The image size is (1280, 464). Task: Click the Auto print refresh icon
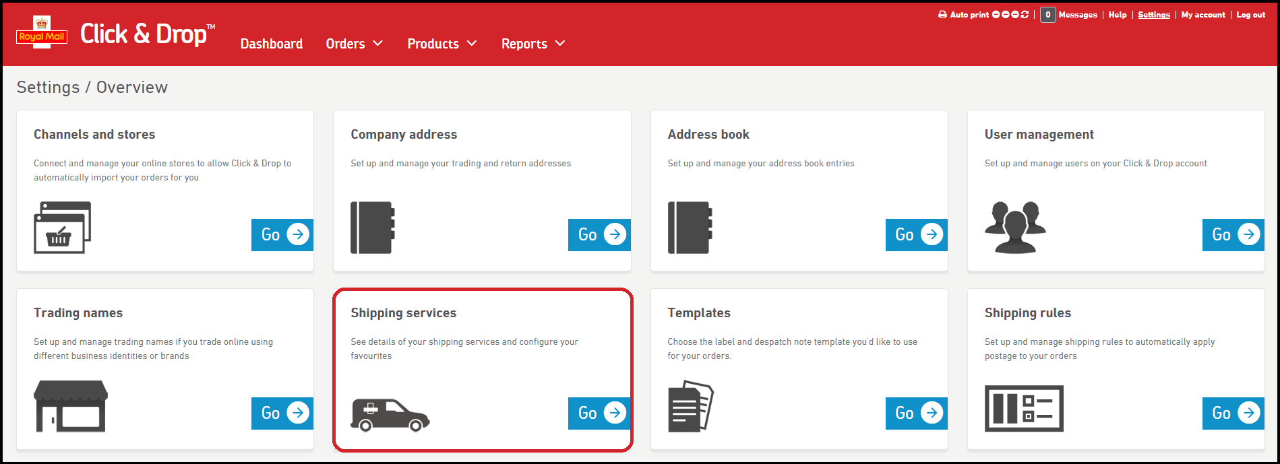(1025, 15)
